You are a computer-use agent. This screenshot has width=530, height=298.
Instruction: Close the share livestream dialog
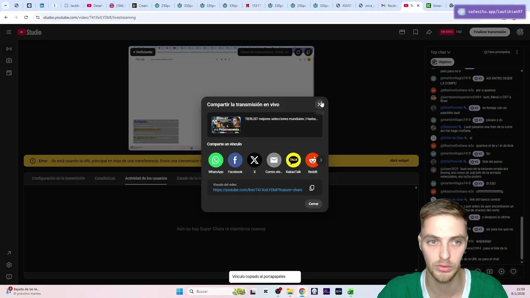(319, 104)
